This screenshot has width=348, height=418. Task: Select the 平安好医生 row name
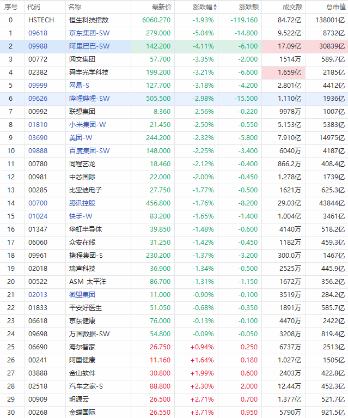pyautogui.click(x=86, y=307)
